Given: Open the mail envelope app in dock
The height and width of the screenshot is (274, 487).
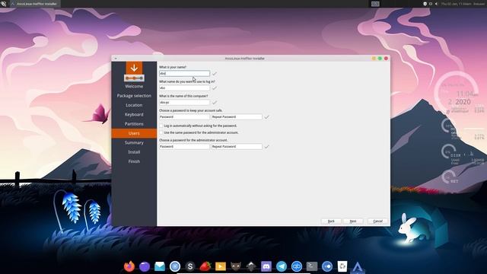Looking at the screenshot, I should (x=160, y=266).
